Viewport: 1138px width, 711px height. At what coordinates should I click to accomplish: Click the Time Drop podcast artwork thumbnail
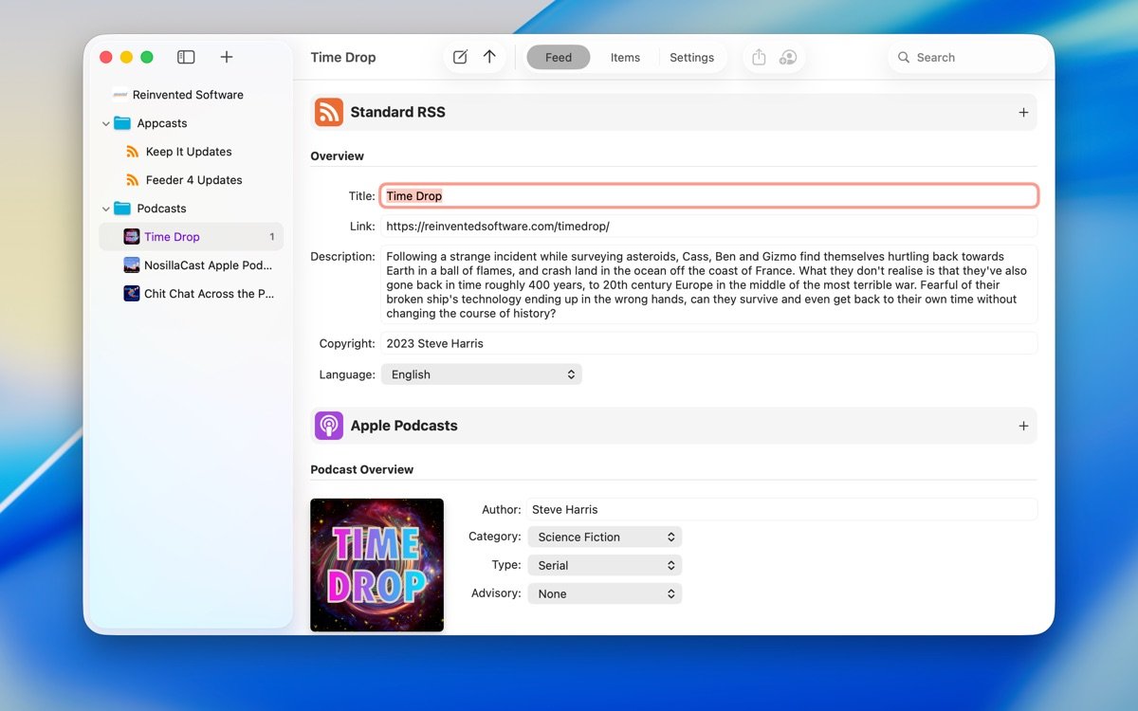tap(377, 565)
